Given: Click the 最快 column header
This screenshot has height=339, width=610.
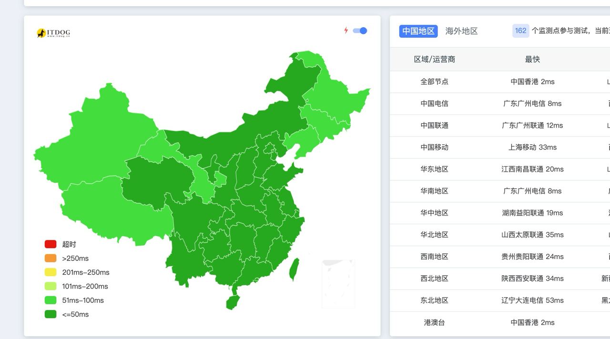Looking at the screenshot, I should click(x=532, y=60).
